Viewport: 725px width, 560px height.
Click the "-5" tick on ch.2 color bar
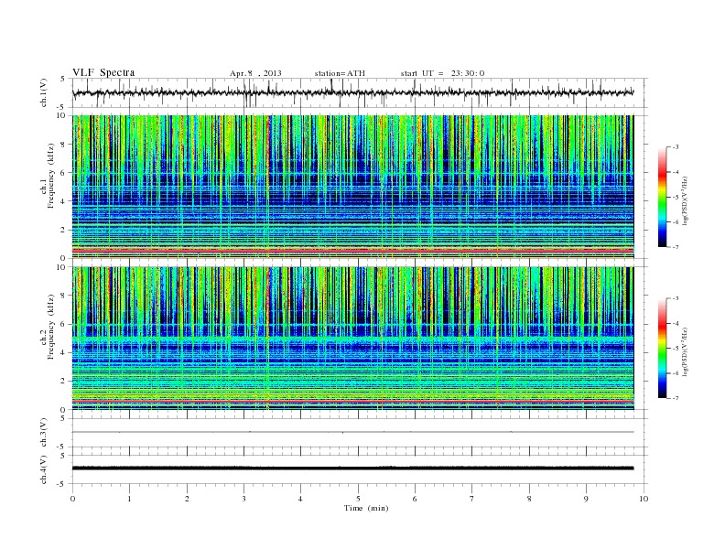pyautogui.click(x=676, y=349)
